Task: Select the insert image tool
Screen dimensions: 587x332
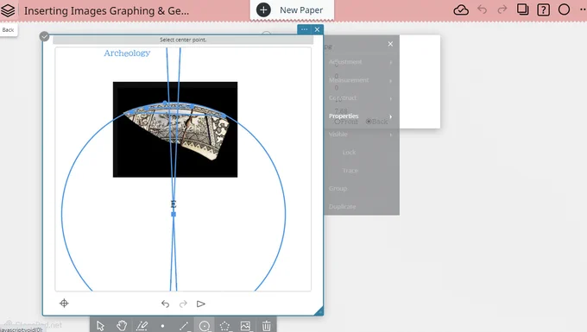Action: click(x=245, y=326)
